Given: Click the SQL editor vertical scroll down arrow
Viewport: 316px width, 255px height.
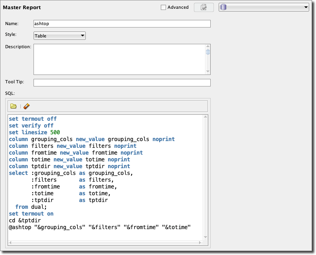Looking at the screenshot, I should click(x=205, y=237).
